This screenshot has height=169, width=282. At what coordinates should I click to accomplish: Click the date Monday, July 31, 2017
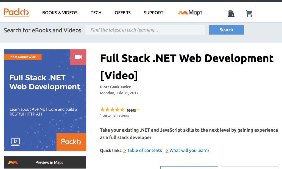point(119,93)
